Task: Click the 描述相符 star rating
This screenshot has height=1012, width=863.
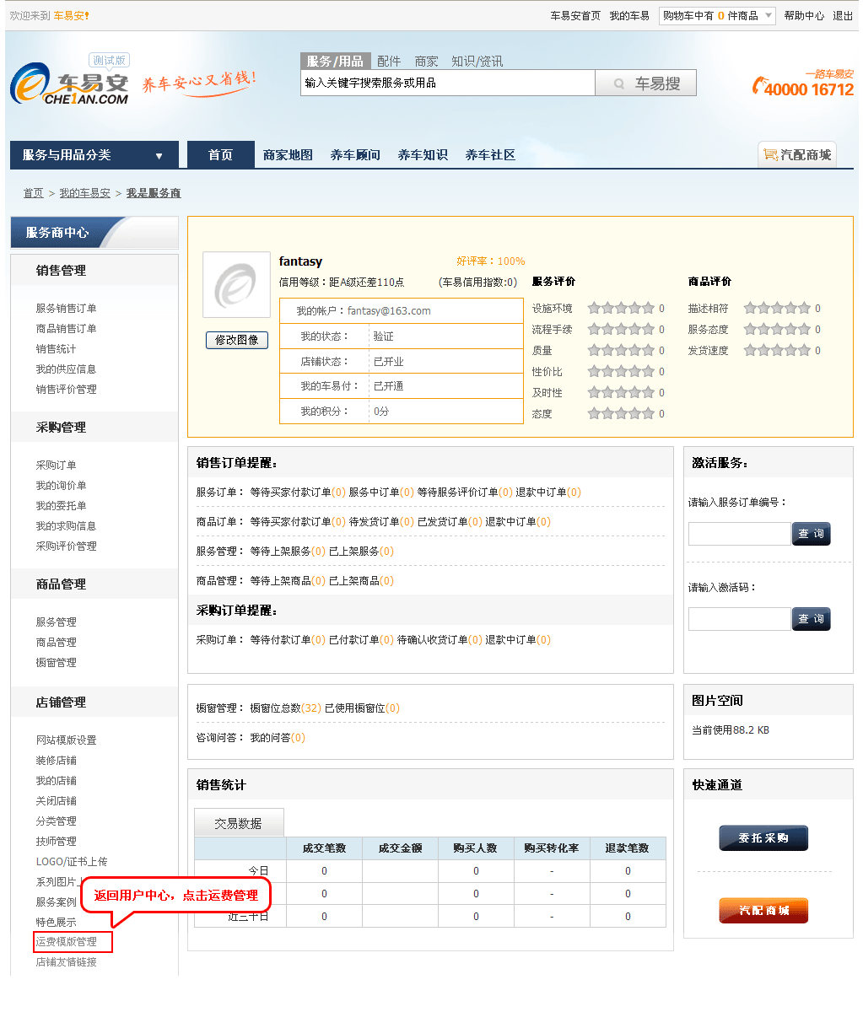Action: click(777, 309)
